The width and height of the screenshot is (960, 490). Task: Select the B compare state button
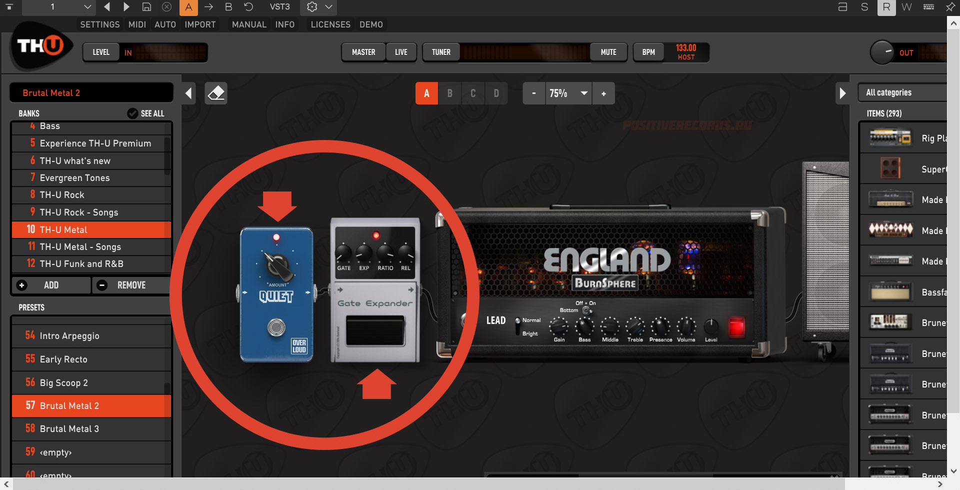(228, 7)
